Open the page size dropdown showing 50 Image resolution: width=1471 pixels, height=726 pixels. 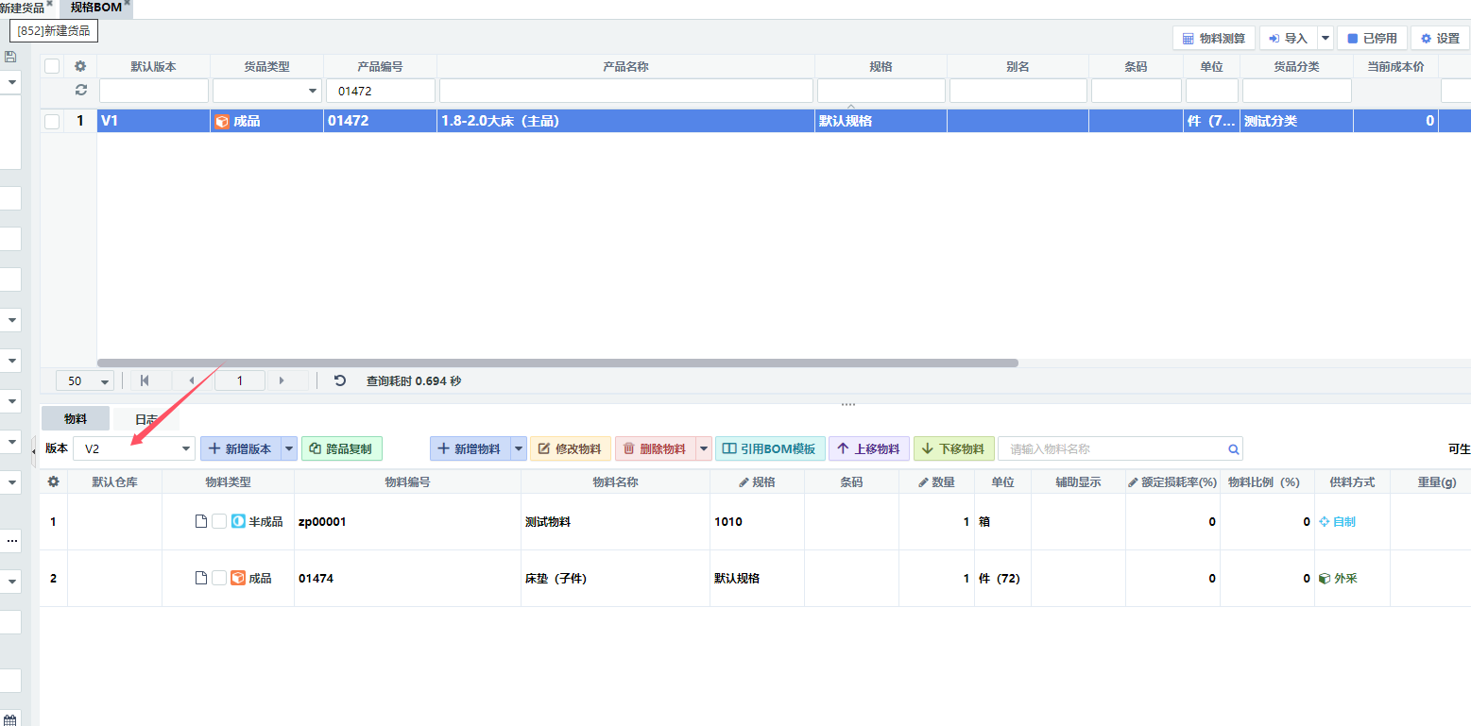point(85,381)
